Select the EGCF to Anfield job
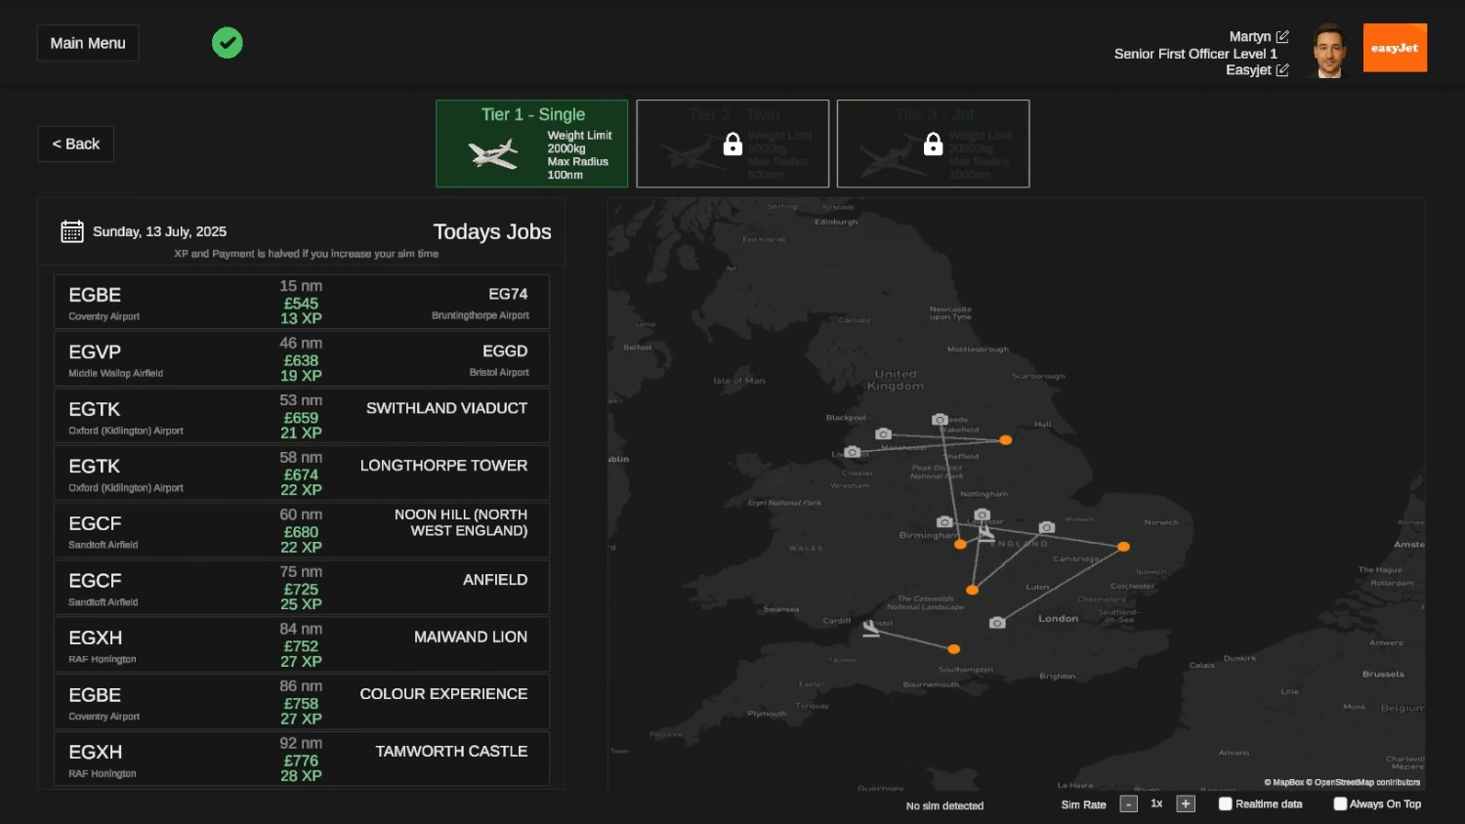The height and width of the screenshot is (824, 1465). 302,588
